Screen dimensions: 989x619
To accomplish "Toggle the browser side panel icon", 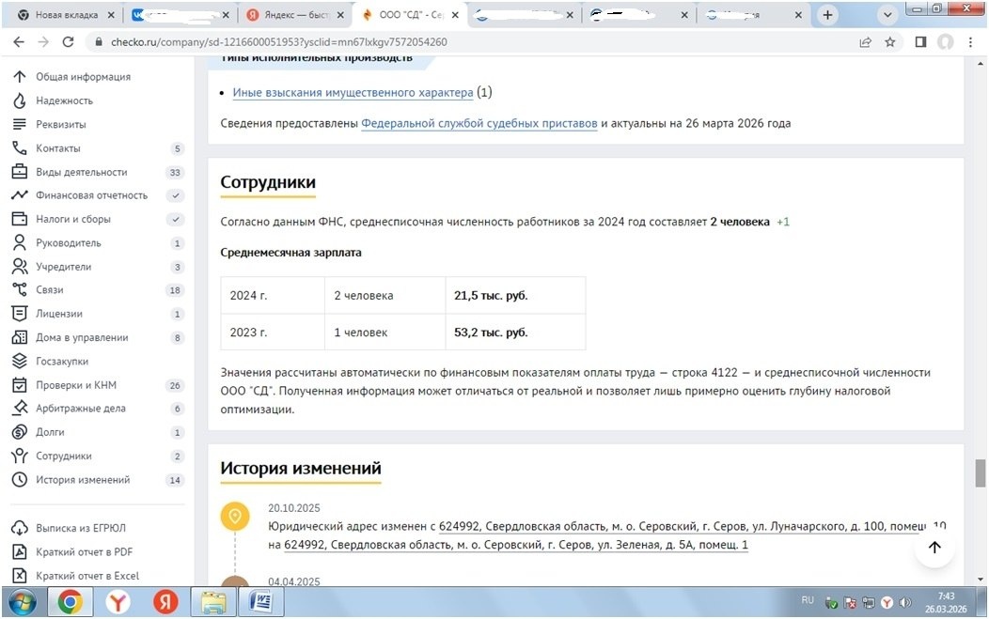I will [x=920, y=42].
